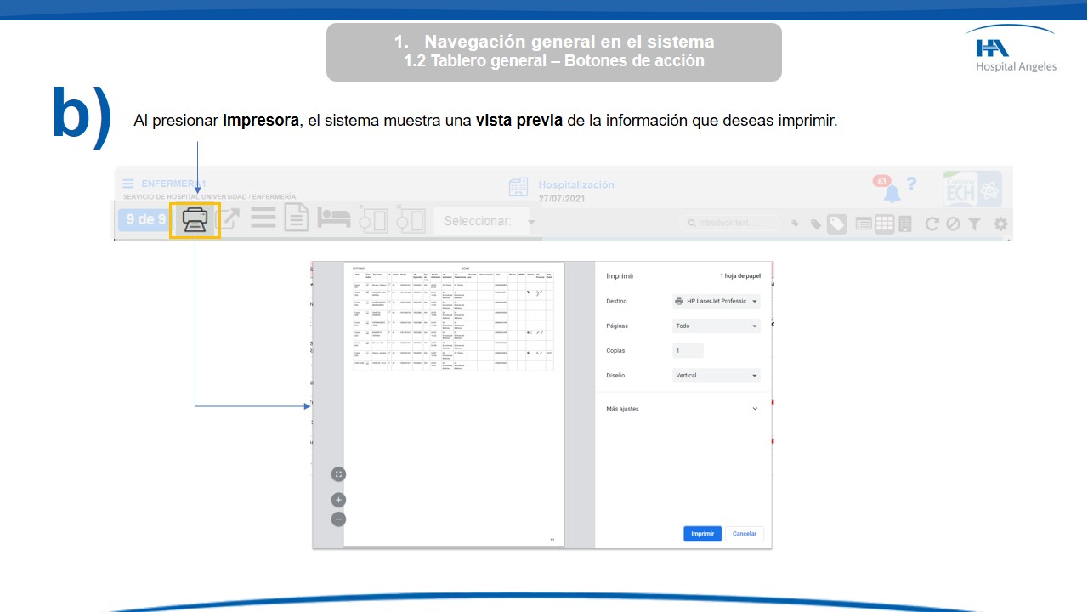Click the Copias number field
Viewport: 1088px width, 612px height.
click(x=688, y=350)
